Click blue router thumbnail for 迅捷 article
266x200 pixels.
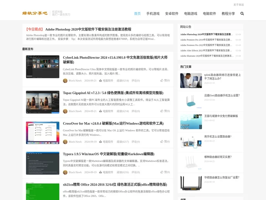(x=191, y=101)
